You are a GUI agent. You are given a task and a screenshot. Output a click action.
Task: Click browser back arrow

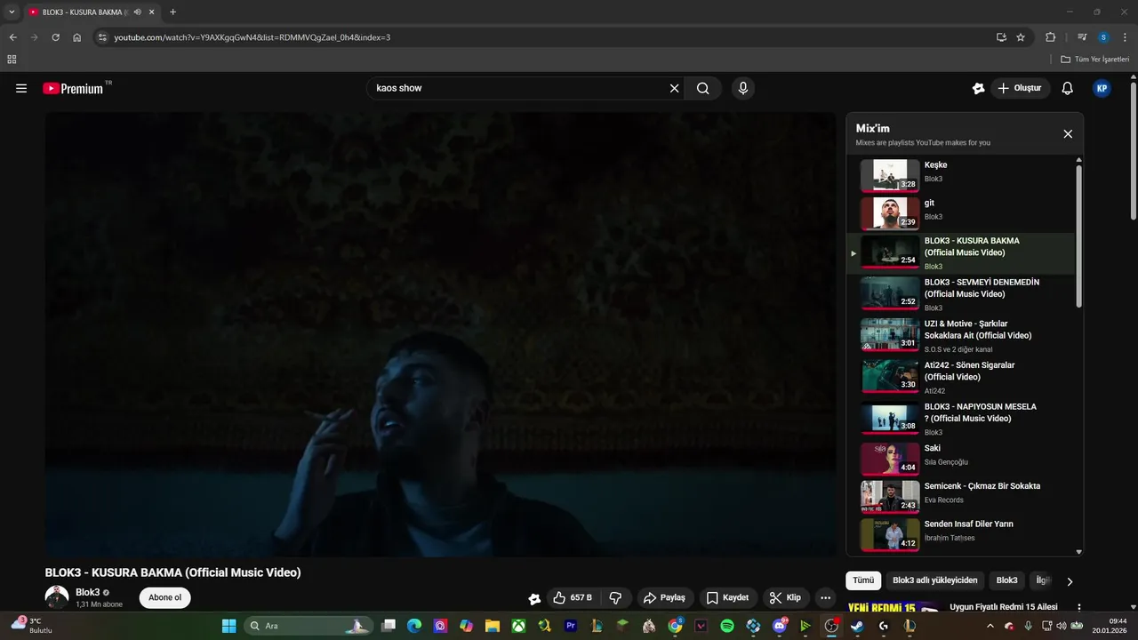tap(12, 37)
